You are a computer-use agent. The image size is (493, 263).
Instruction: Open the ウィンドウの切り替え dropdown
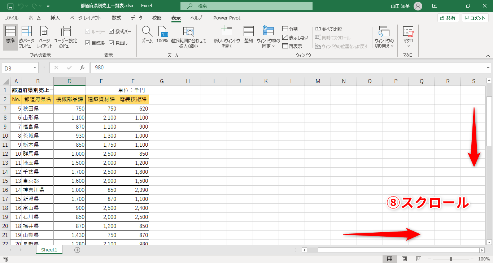(384, 37)
